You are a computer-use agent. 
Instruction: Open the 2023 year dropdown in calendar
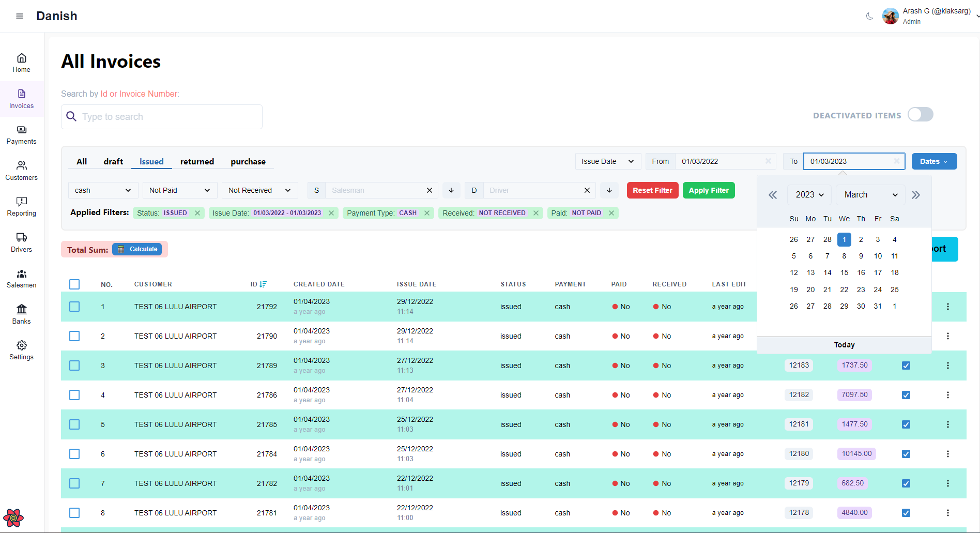[809, 195]
